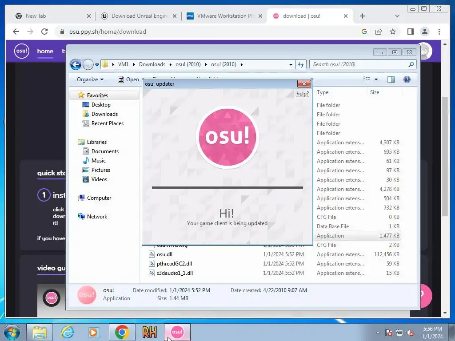The height and width of the screenshot is (341, 455).
Task: Open the Chrome profile avatar
Action: coord(424,32)
